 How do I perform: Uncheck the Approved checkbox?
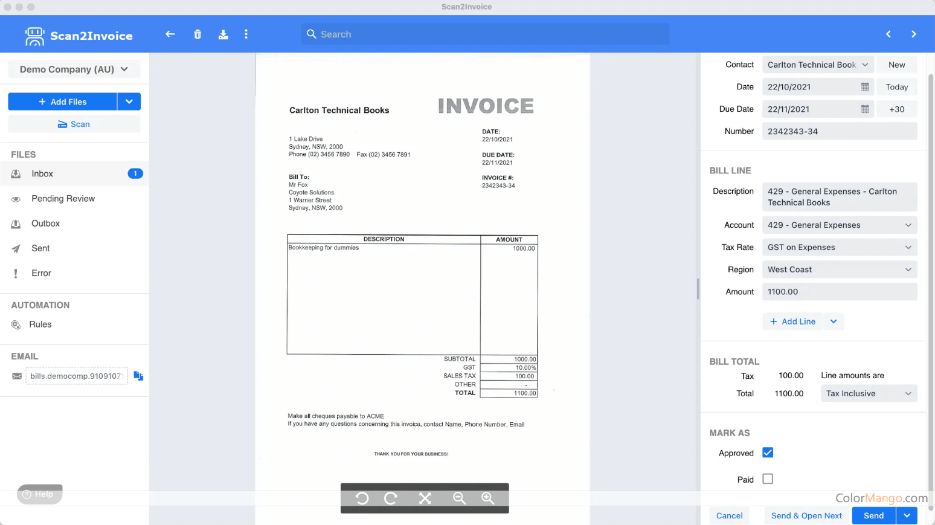[x=768, y=453]
